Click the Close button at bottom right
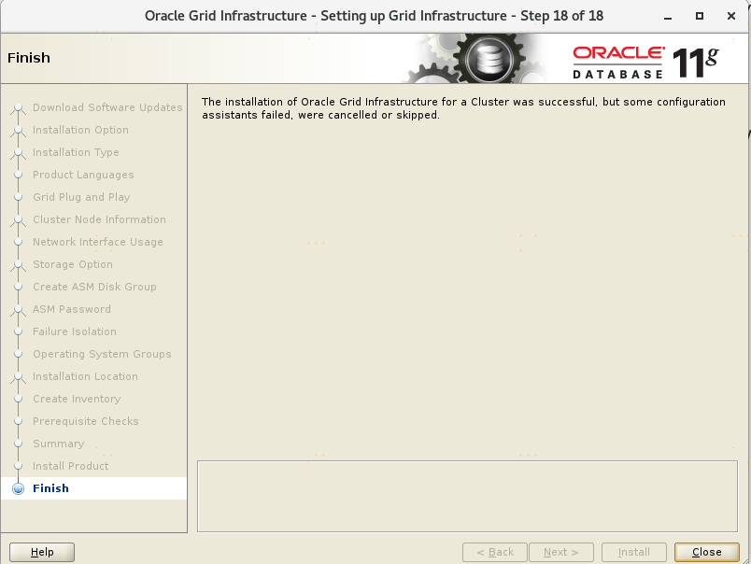Image resolution: width=751 pixels, height=564 pixels. tap(706, 552)
